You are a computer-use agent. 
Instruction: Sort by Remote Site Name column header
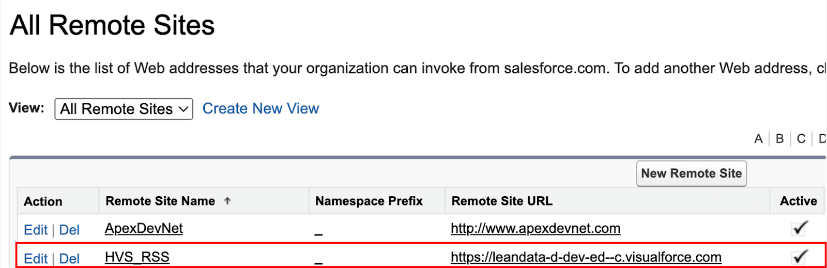160,201
